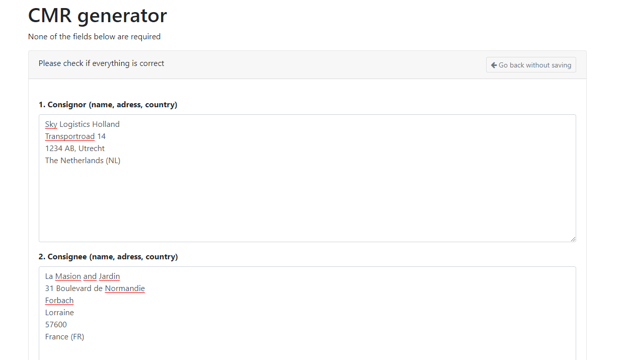
Task: Click 'None of the fields below are required' text
Action: point(94,37)
